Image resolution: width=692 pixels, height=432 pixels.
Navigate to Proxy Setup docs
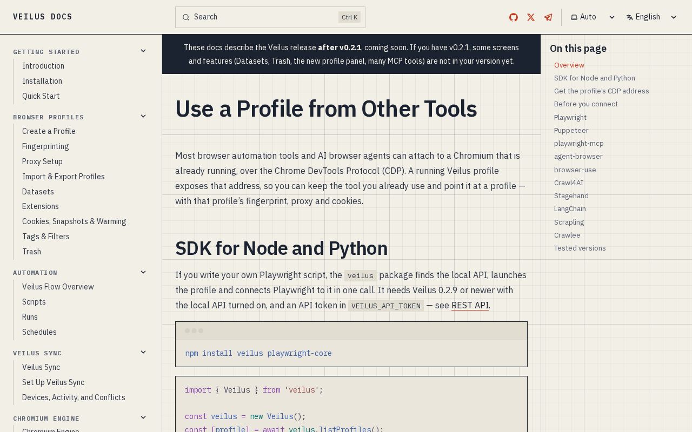(42, 161)
